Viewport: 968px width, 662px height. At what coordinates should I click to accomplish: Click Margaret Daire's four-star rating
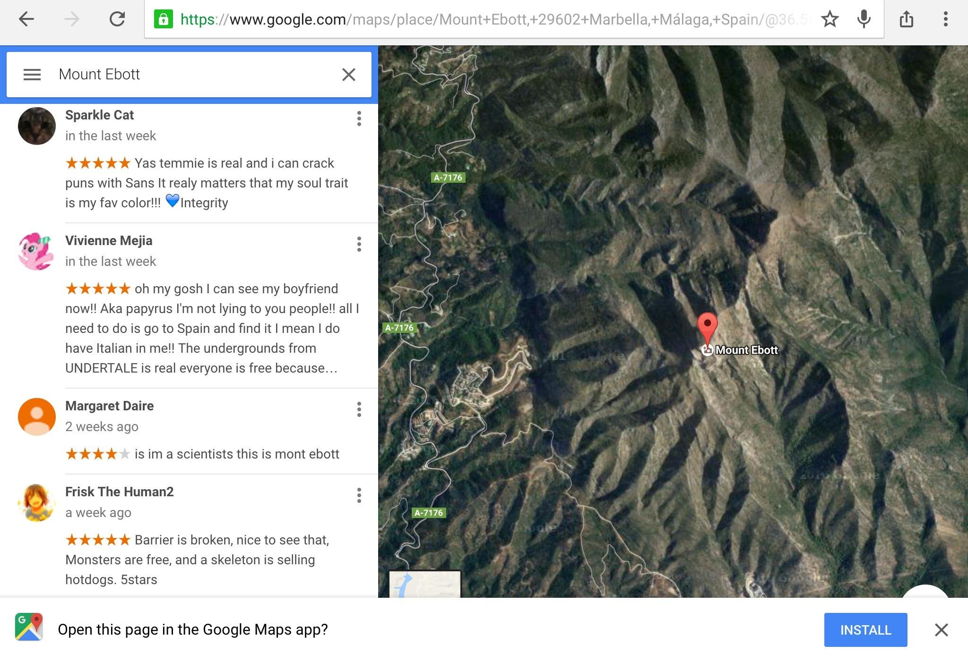[98, 454]
